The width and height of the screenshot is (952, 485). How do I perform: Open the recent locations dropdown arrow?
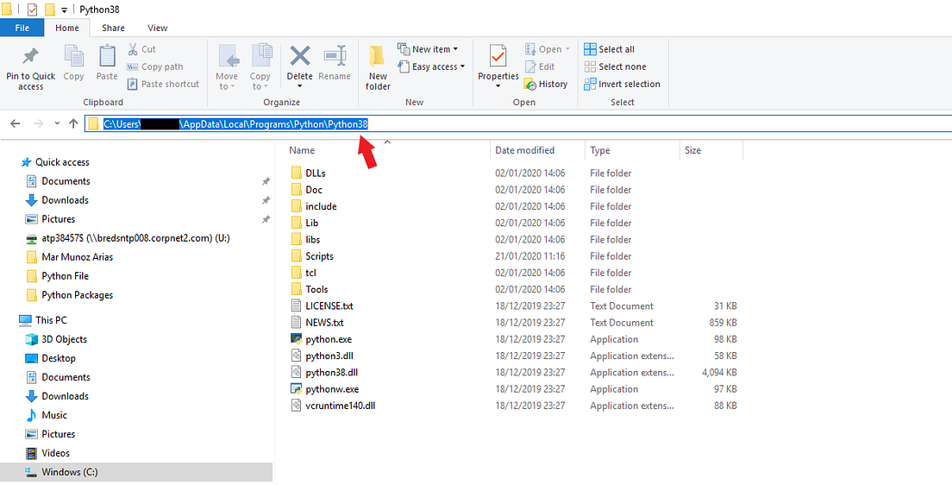click(57, 124)
